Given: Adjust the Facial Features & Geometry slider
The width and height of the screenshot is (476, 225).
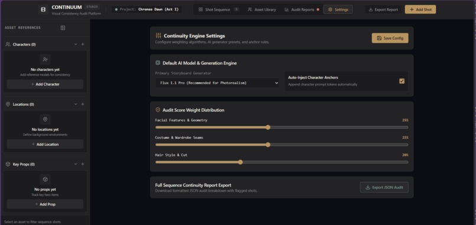Looking at the screenshot, I should 282,128.
